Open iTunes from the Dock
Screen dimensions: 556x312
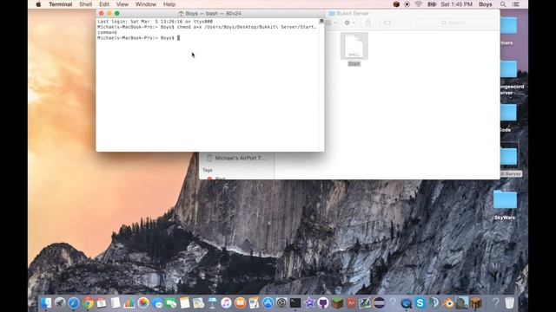[226, 303]
